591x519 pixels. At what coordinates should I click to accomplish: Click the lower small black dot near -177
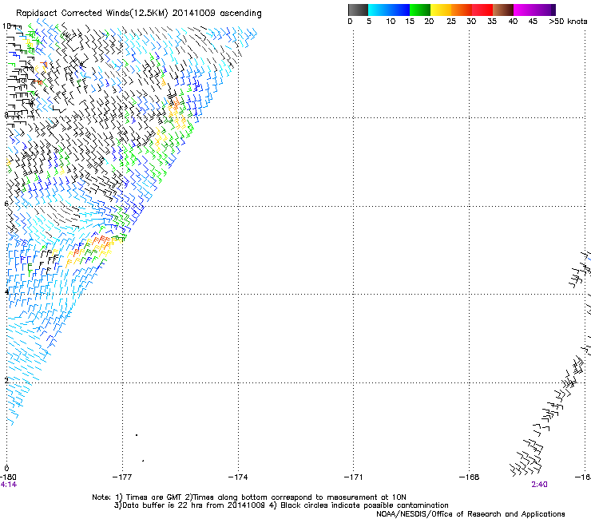pos(143,461)
